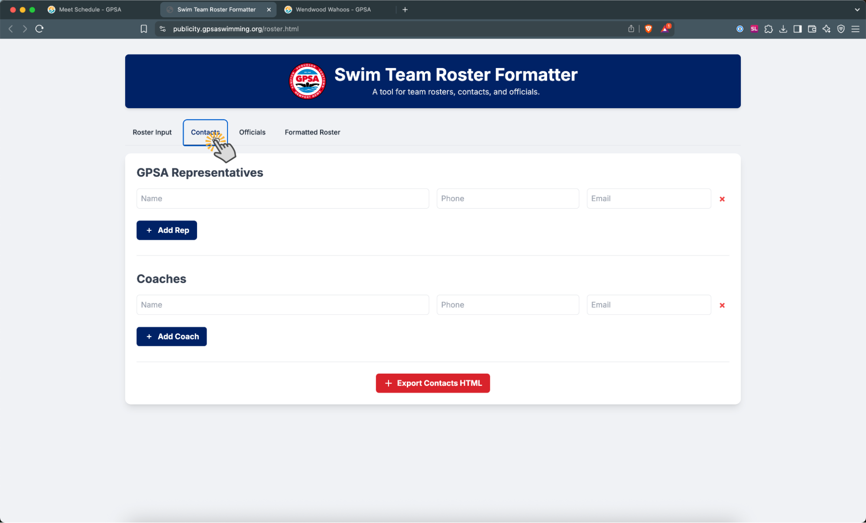Focus the Coaches Email input field
The width and height of the screenshot is (866, 523).
(x=648, y=305)
